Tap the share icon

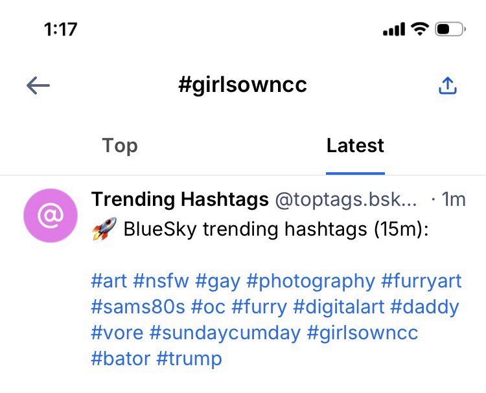[448, 85]
